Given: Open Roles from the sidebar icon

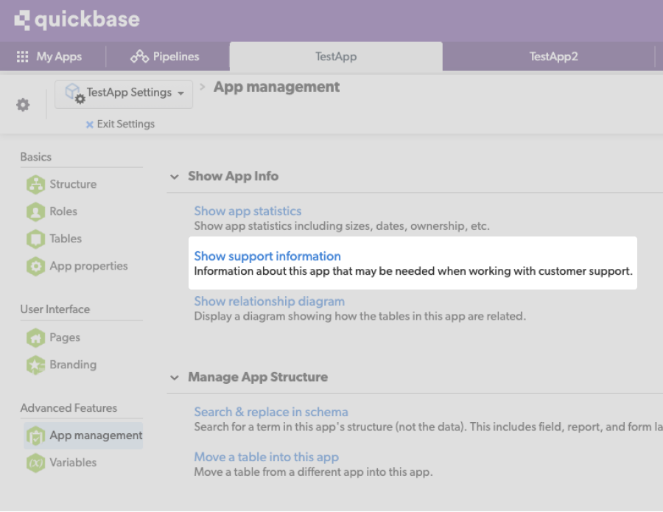Looking at the screenshot, I should [35, 211].
